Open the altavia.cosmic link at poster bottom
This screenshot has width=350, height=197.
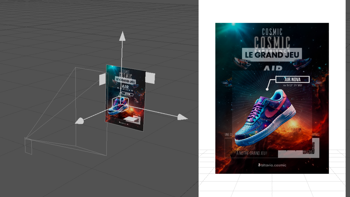(272, 165)
